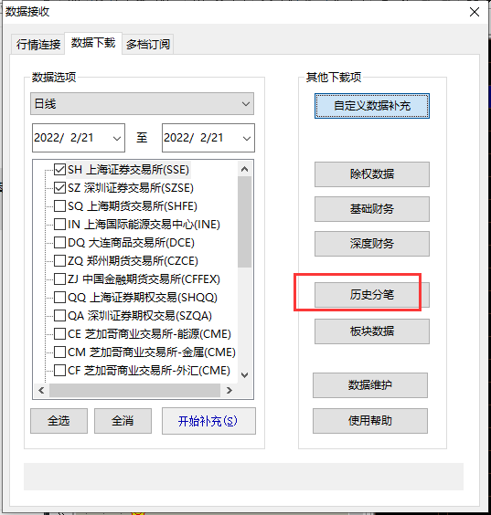The width and height of the screenshot is (491, 515).
Task: Click the vertical scrollbar thumb in exchange list
Action: tap(244, 222)
